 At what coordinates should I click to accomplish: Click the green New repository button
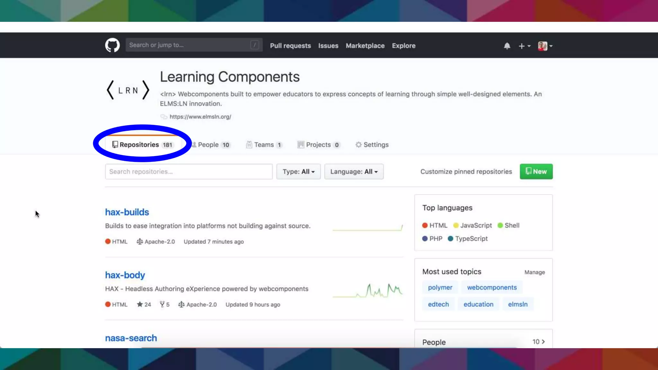point(536,172)
